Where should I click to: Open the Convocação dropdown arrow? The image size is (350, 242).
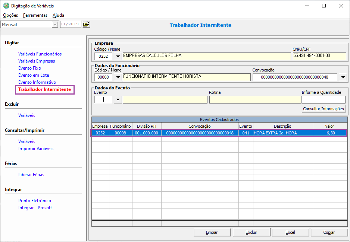point(343,77)
